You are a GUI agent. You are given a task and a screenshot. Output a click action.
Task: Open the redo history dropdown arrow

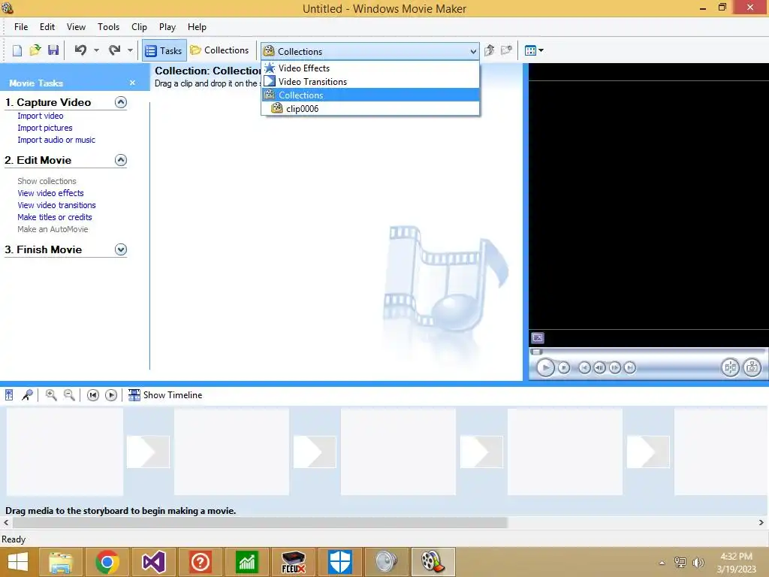130,50
